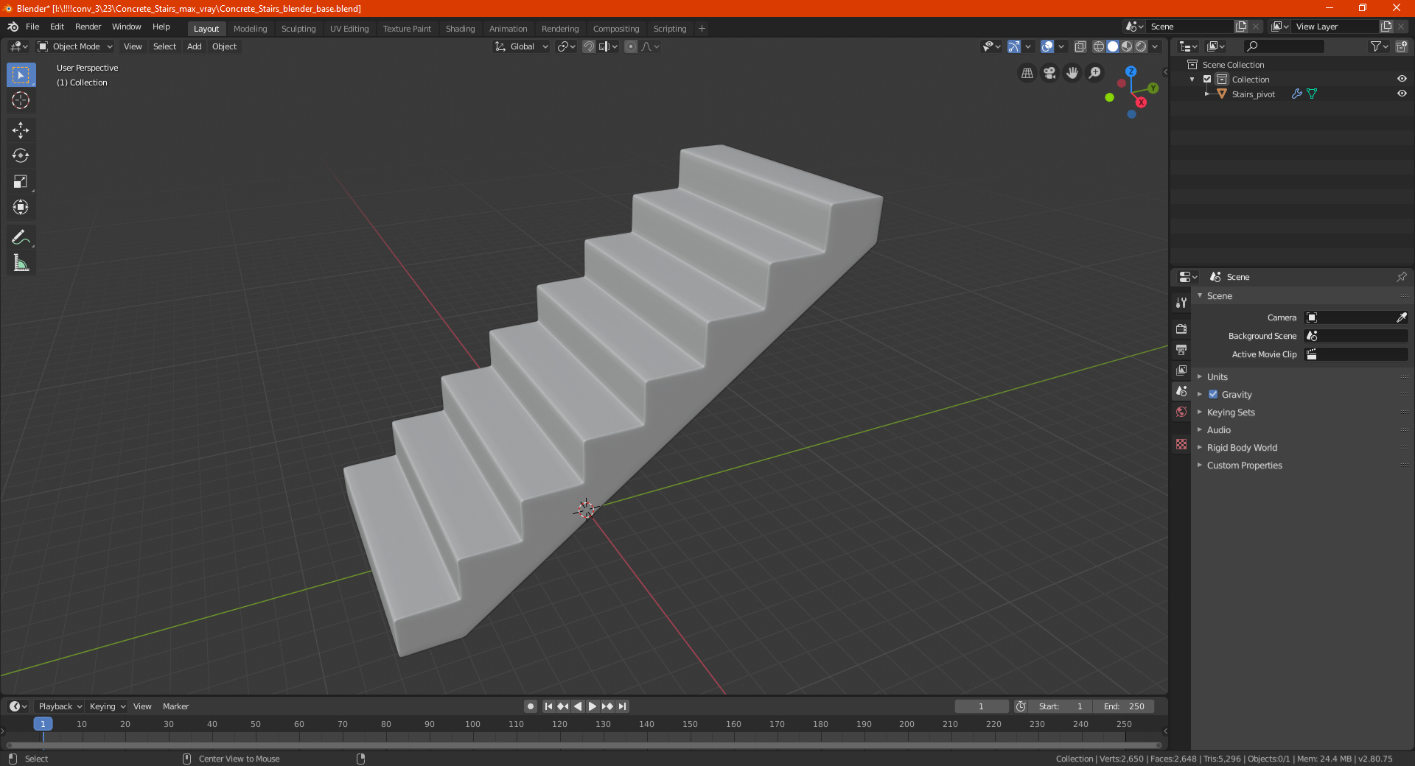Expand the Stairs_pivot tree item
This screenshot has height=766, width=1415.
[x=1206, y=94]
